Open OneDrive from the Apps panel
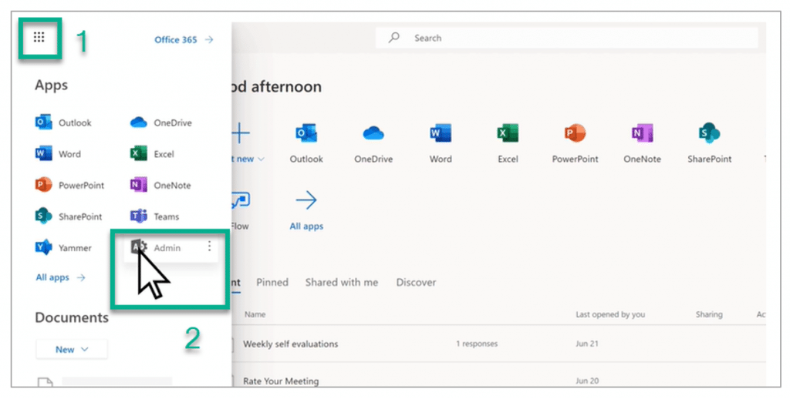The image size is (790, 399). click(x=160, y=122)
